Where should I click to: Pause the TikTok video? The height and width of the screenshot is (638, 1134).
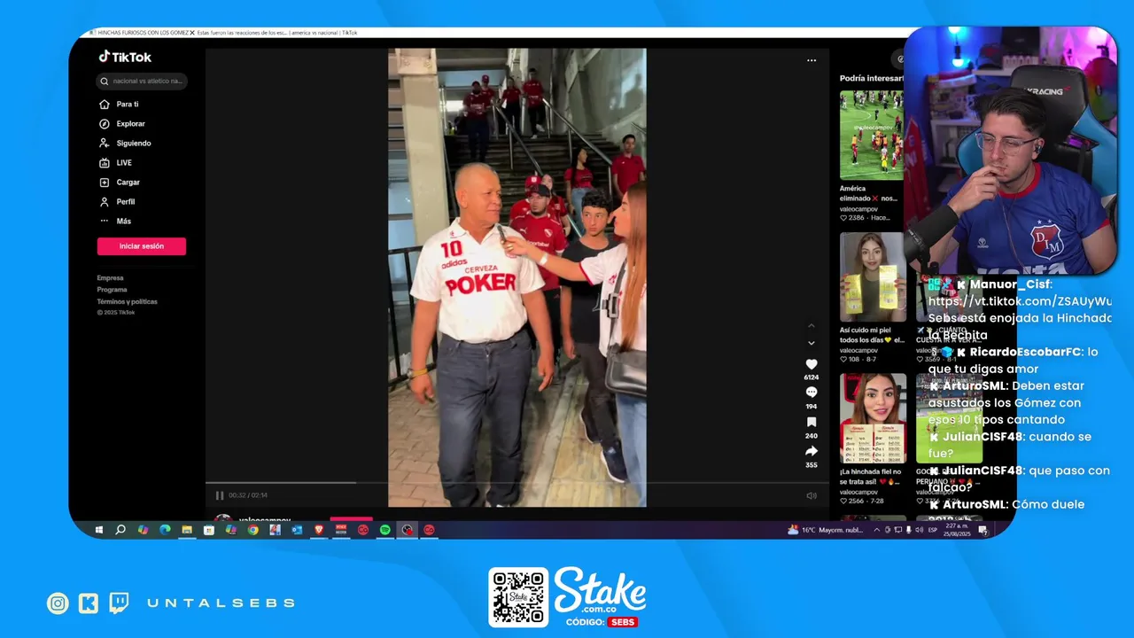click(220, 495)
